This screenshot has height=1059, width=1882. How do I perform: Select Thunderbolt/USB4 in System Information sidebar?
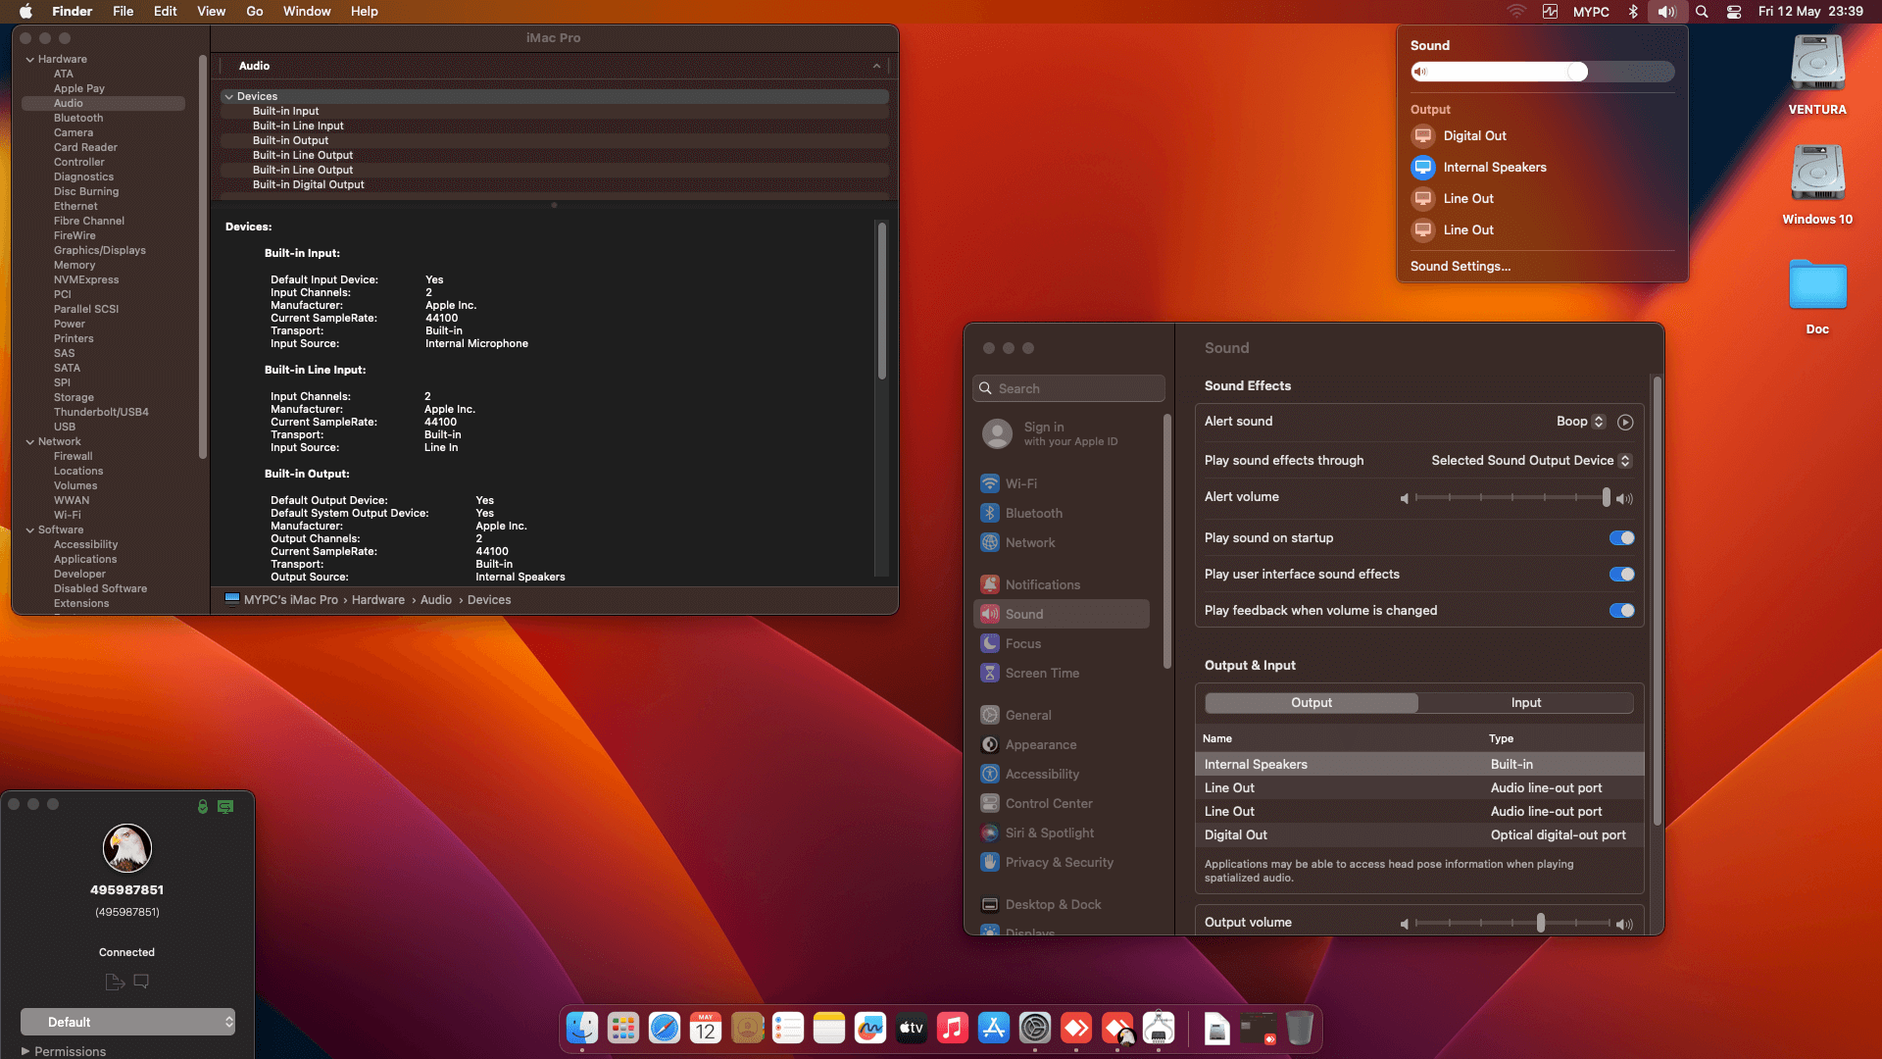tap(101, 413)
